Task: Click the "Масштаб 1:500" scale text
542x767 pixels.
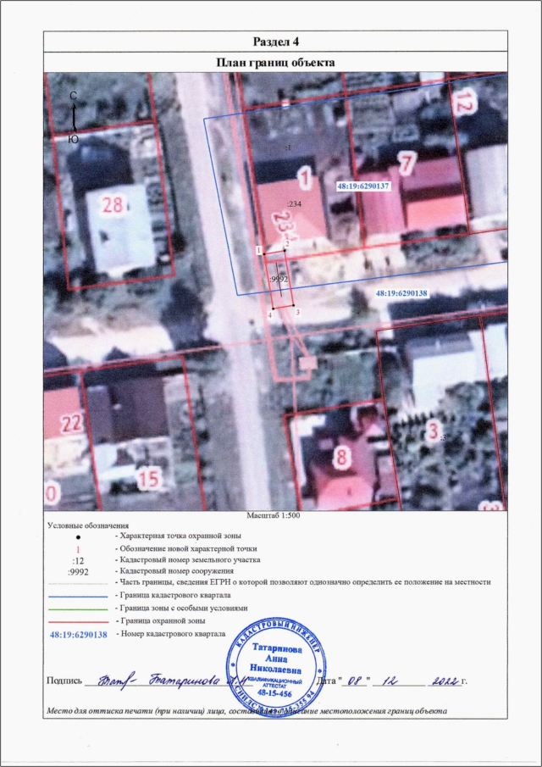Action: pyautogui.click(x=271, y=515)
